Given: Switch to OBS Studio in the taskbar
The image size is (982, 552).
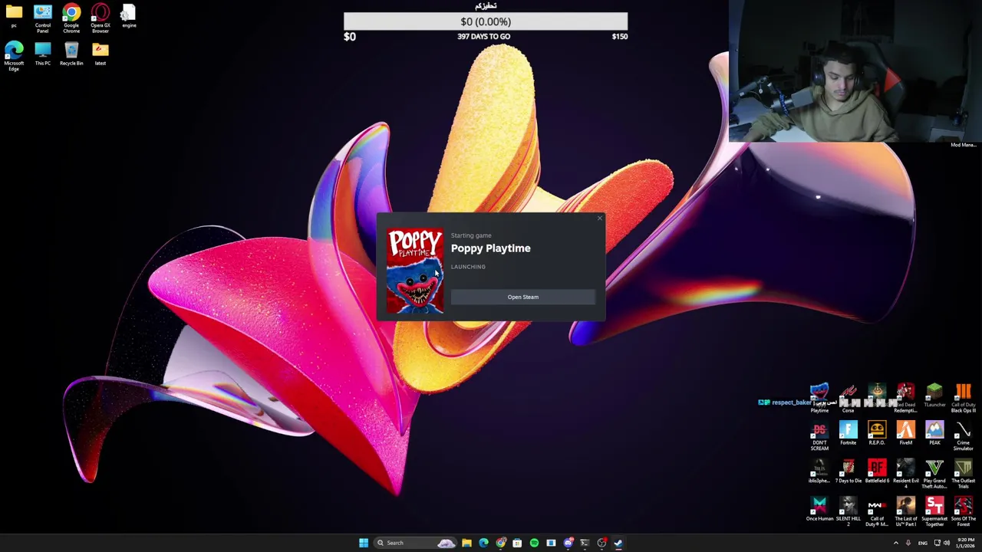Looking at the screenshot, I should (601, 543).
